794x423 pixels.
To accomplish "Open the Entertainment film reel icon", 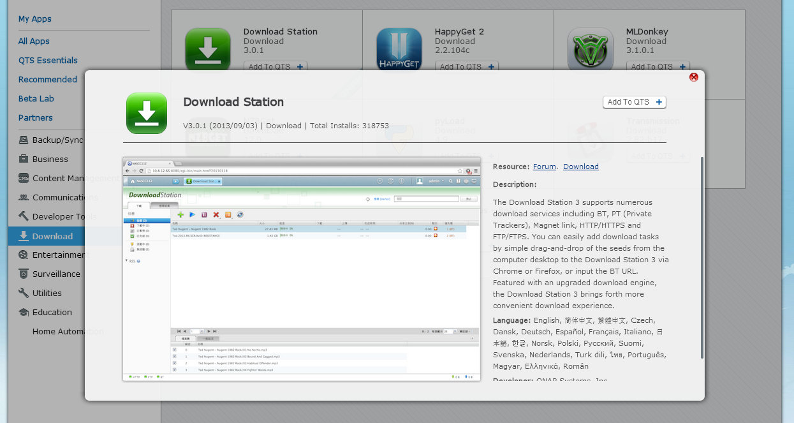I will tap(24, 255).
